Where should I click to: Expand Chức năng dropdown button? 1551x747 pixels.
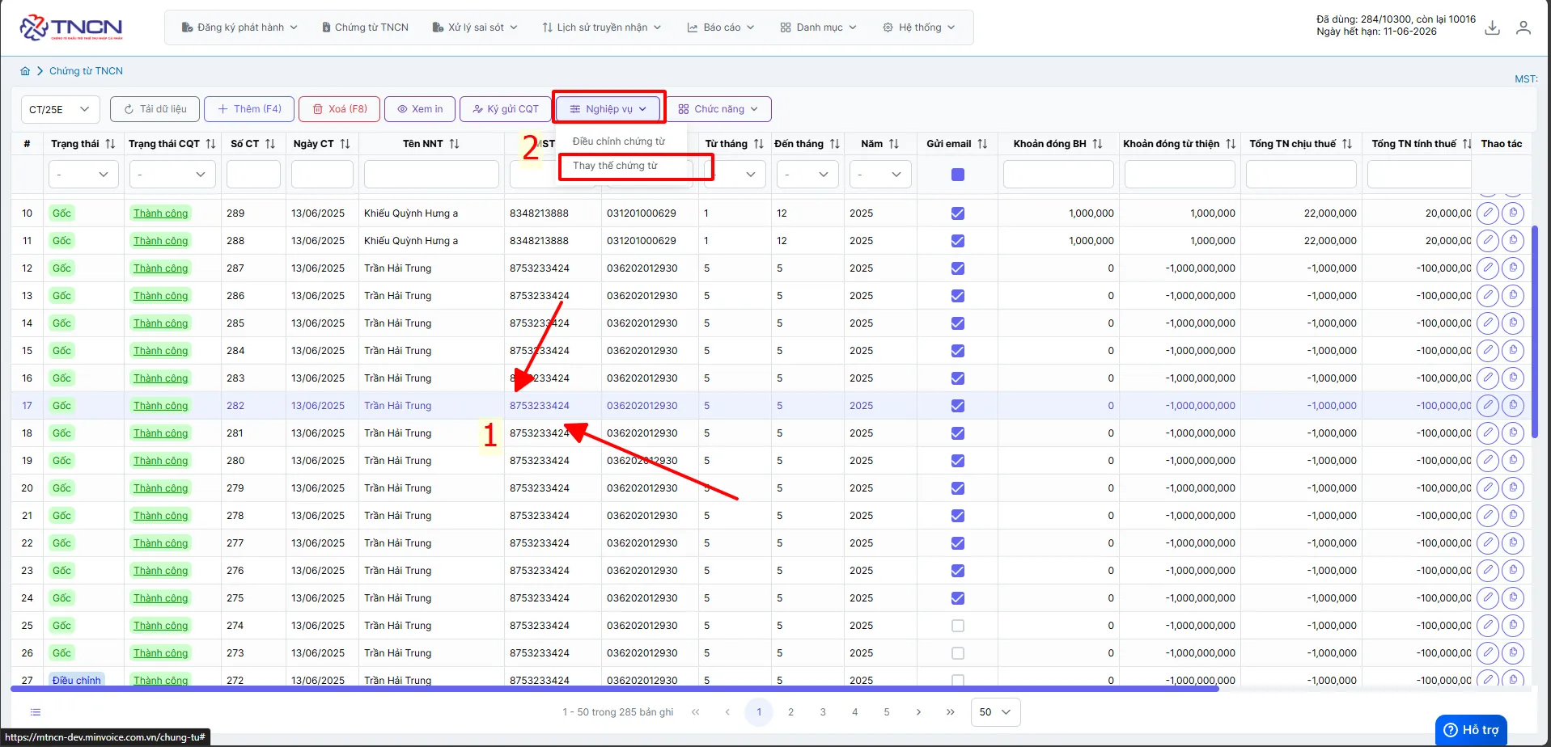(718, 109)
